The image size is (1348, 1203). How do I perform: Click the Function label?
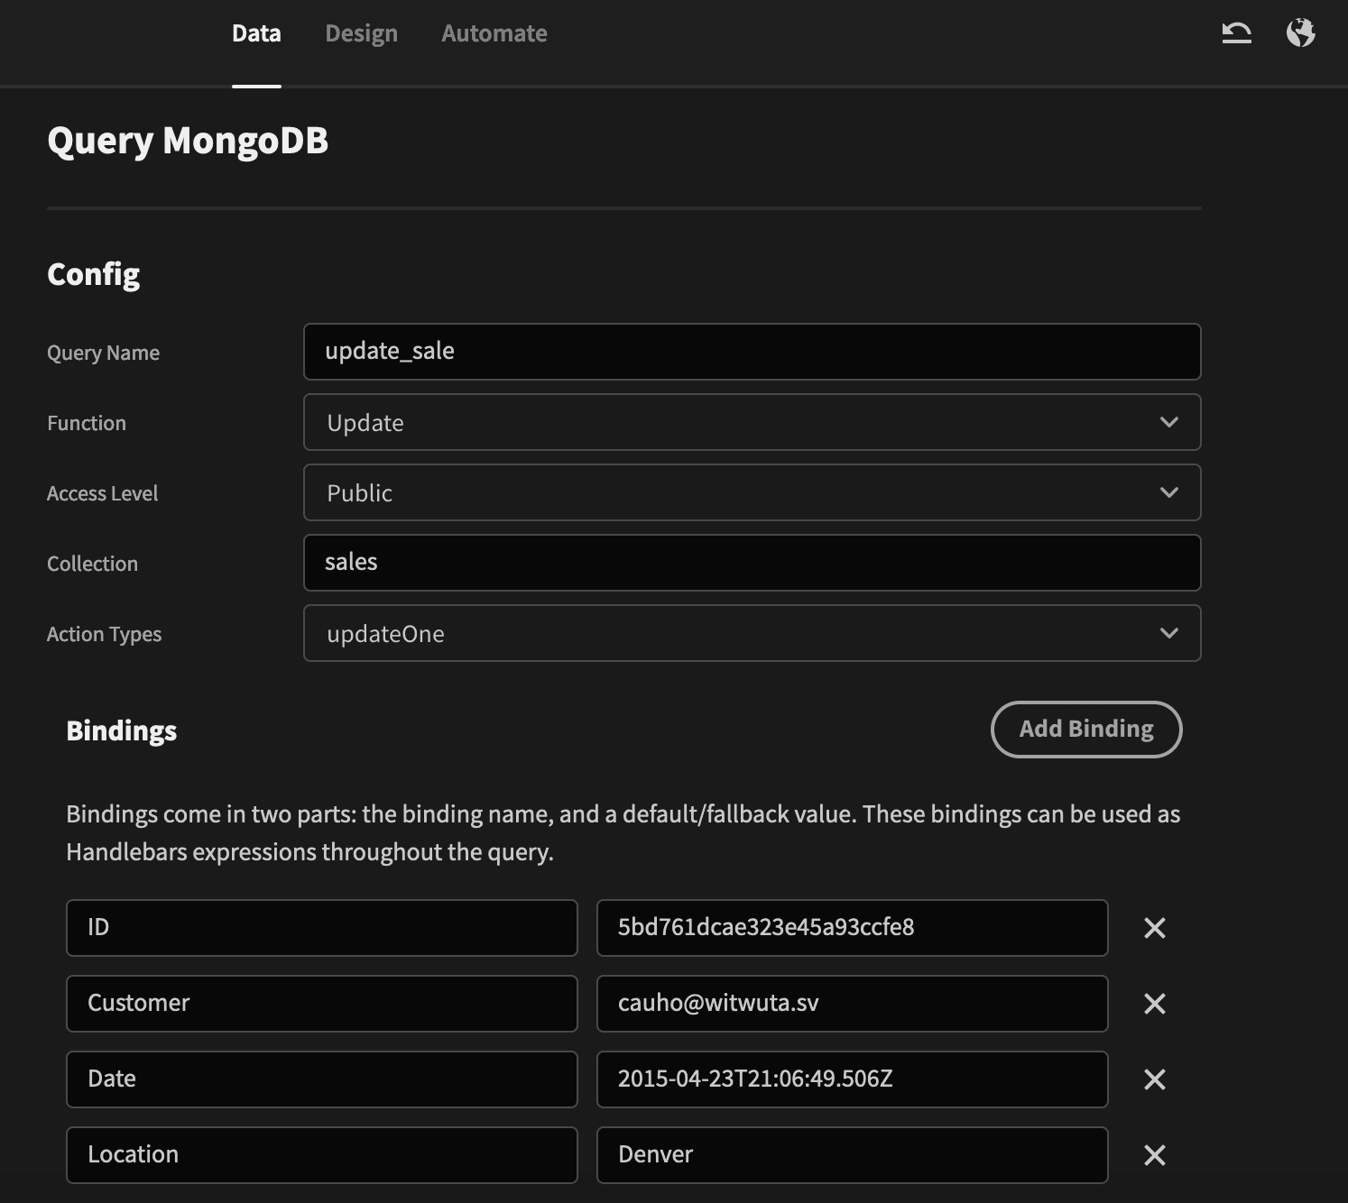click(x=87, y=423)
